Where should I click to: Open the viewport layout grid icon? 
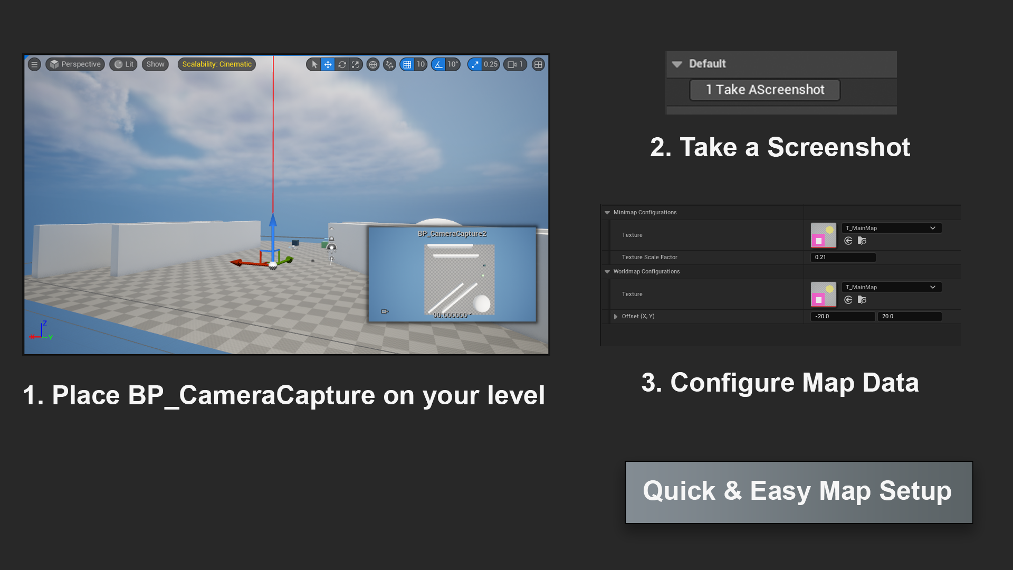538,64
